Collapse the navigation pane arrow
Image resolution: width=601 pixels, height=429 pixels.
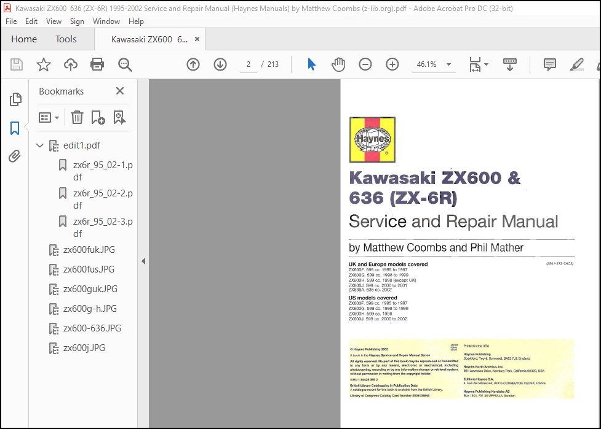(x=143, y=261)
